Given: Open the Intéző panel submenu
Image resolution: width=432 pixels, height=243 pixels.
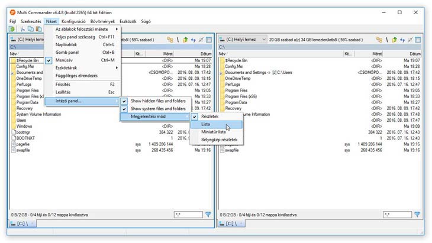Looking at the screenshot, I should pyautogui.click(x=82, y=101).
